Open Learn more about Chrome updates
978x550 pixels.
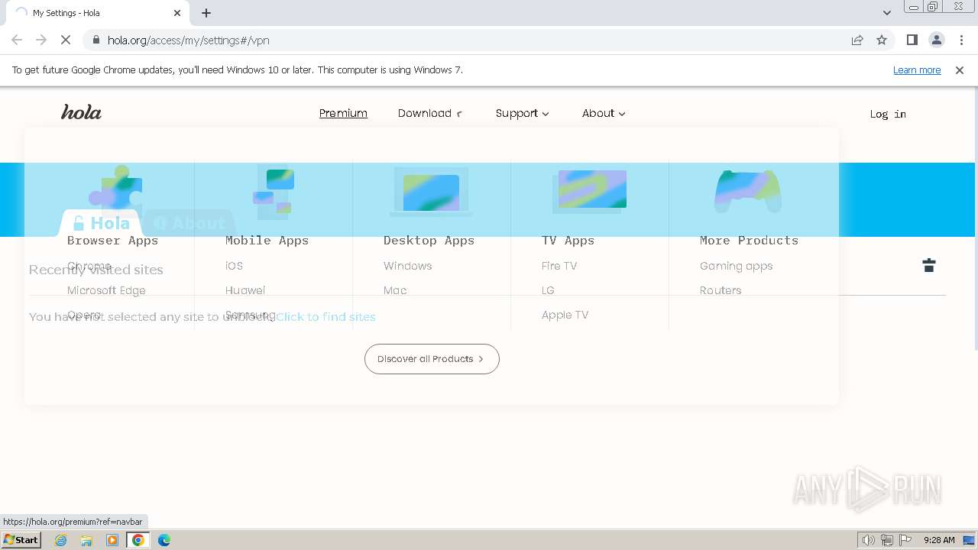point(917,70)
